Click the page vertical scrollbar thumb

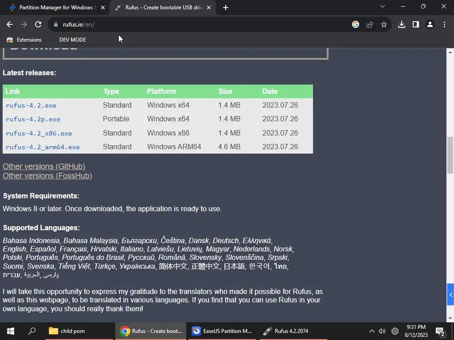450,155
